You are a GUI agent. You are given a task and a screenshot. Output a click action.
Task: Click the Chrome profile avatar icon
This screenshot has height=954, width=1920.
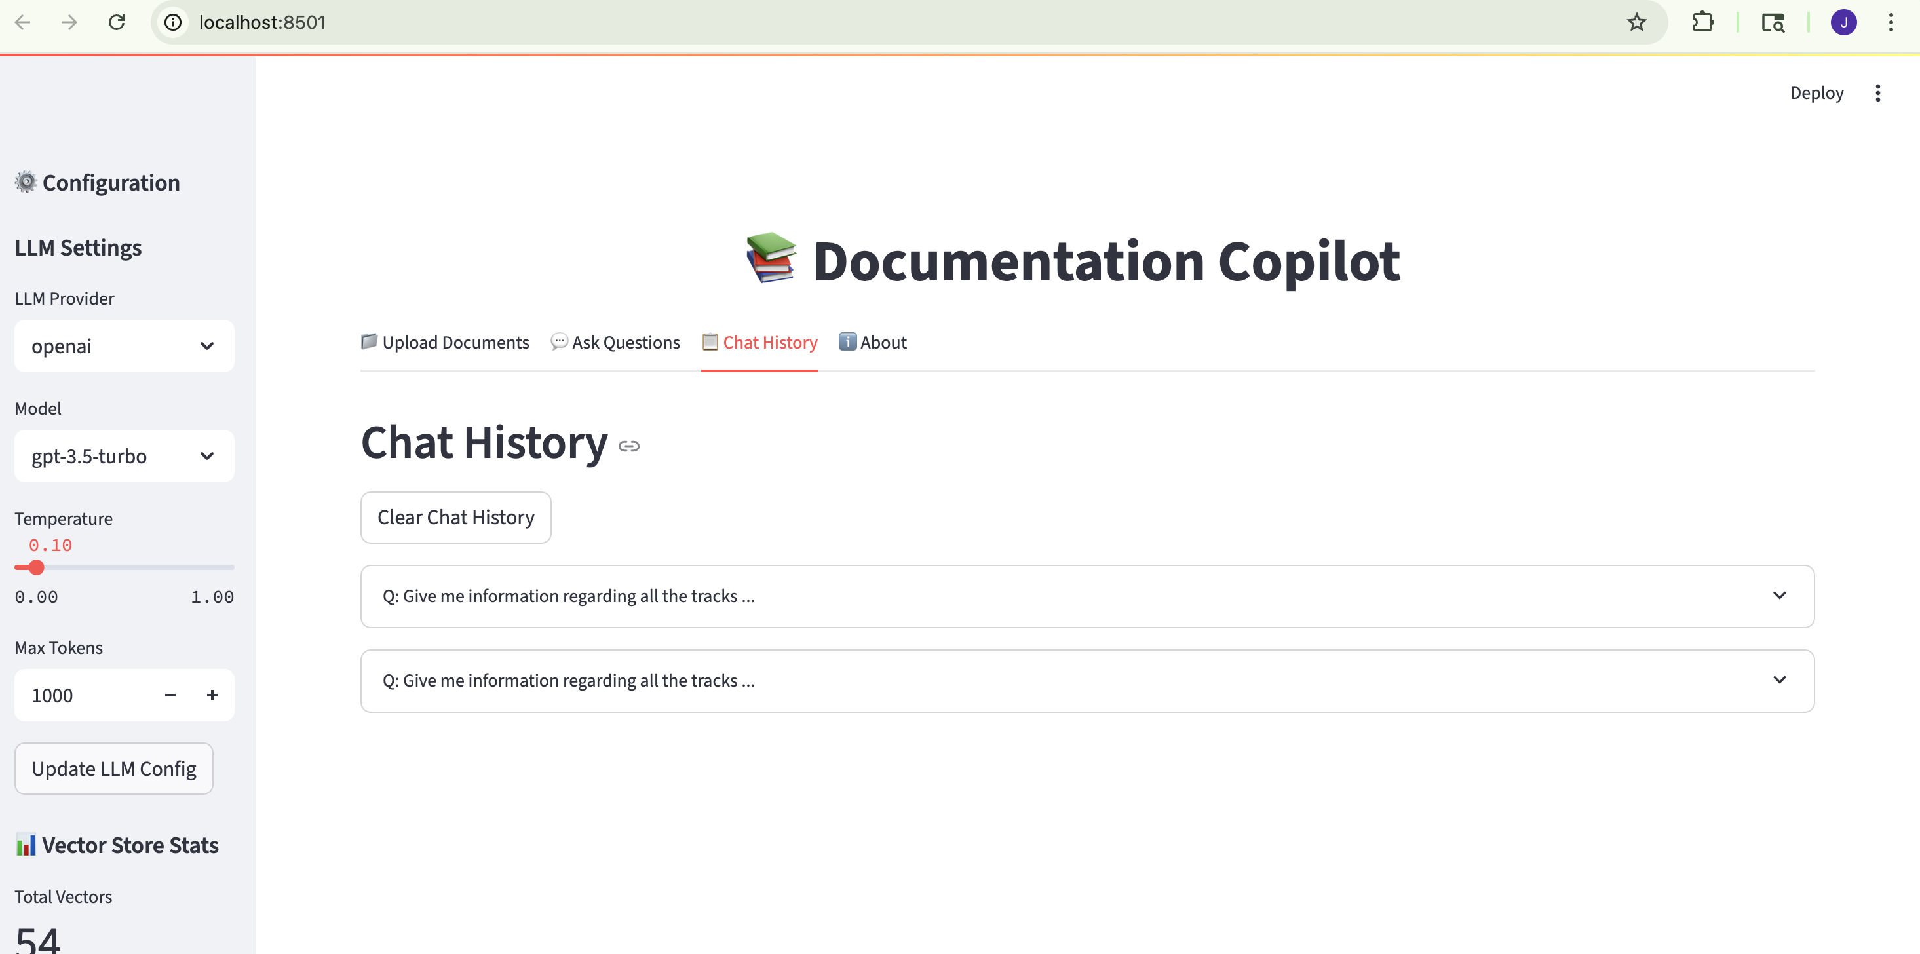click(1843, 22)
